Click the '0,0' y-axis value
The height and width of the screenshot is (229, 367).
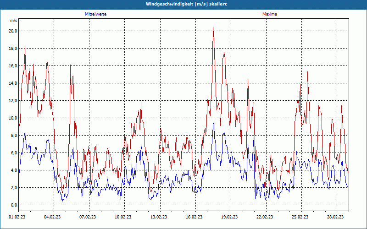(x=14, y=205)
